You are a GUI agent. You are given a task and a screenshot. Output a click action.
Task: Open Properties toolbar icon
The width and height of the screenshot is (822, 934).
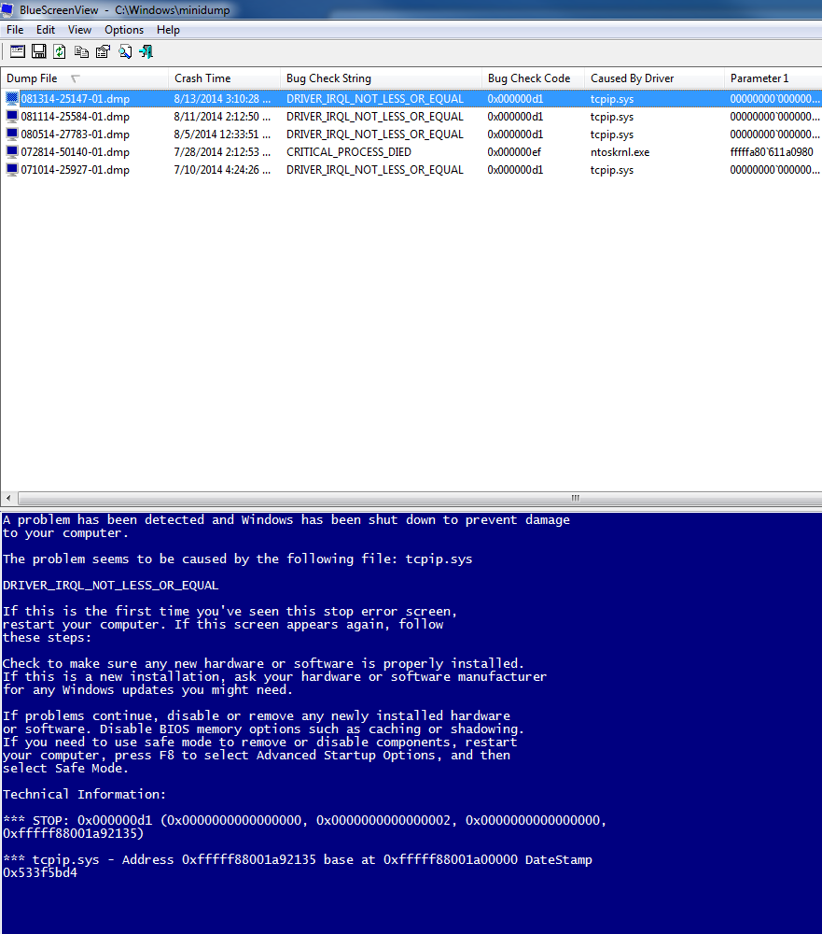point(103,51)
